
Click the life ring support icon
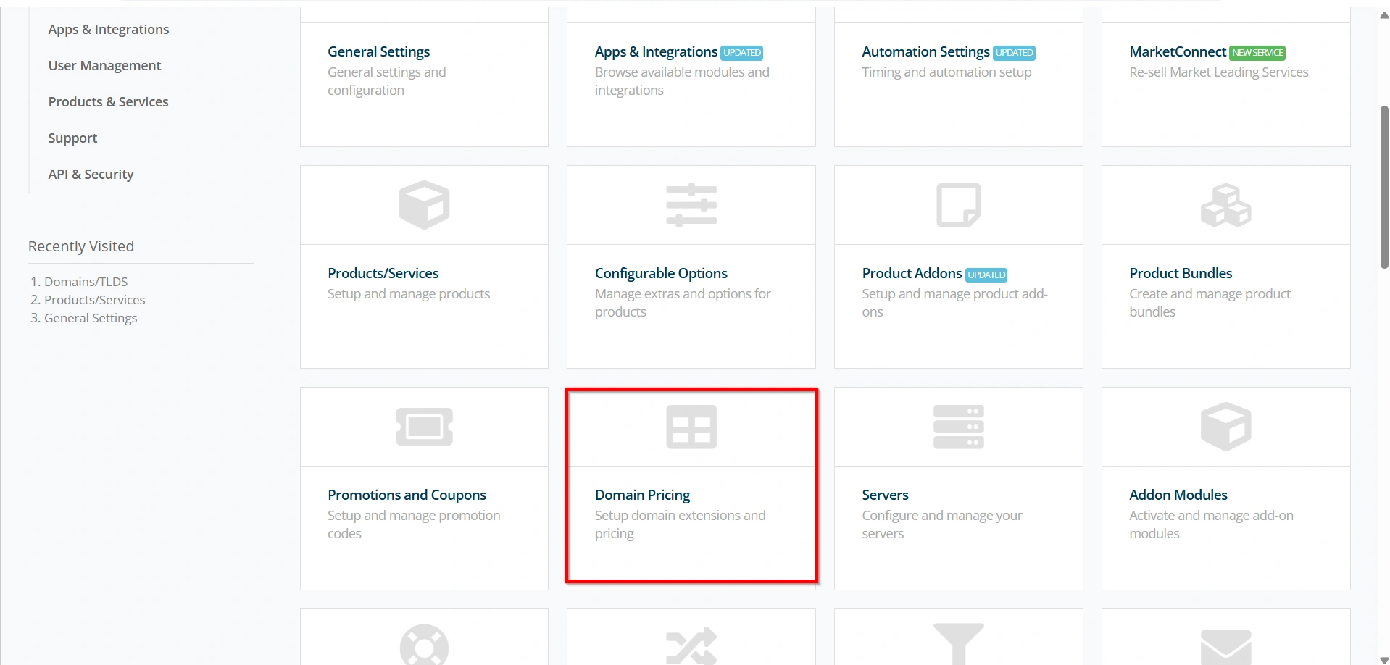tap(424, 645)
